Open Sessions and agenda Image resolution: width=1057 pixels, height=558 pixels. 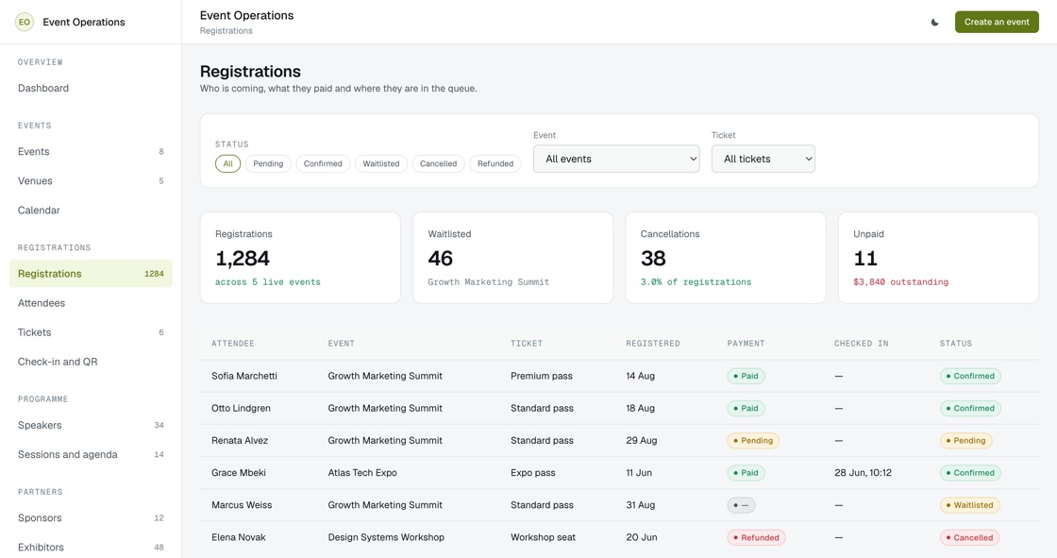point(91,455)
